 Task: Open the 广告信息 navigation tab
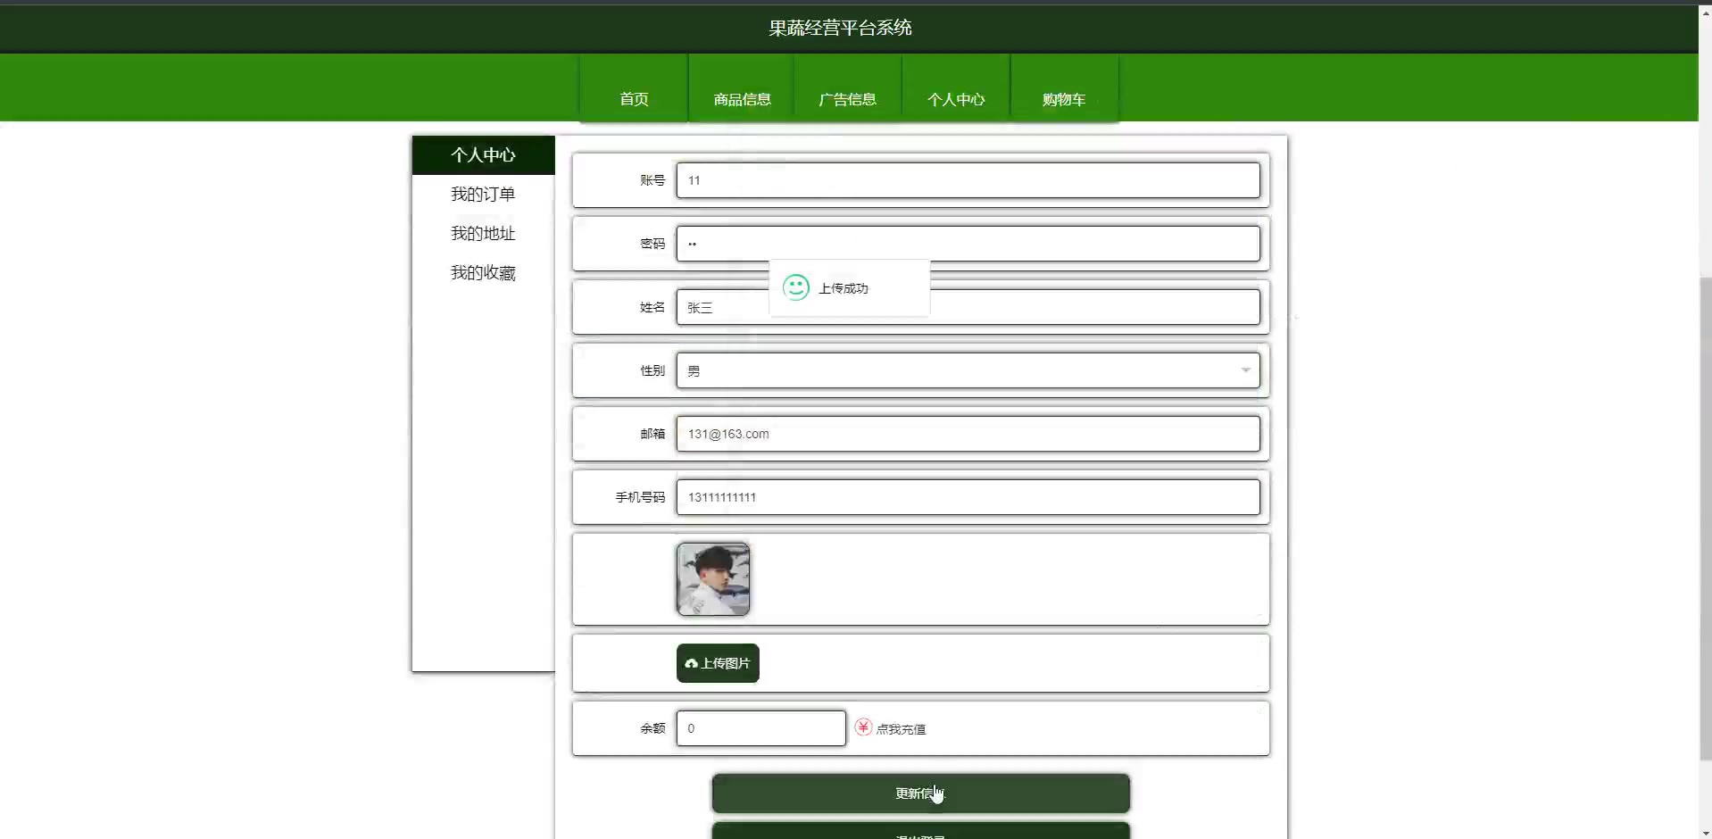[x=848, y=88]
